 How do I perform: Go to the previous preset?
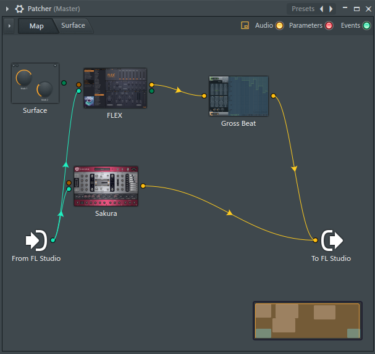(321, 9)
